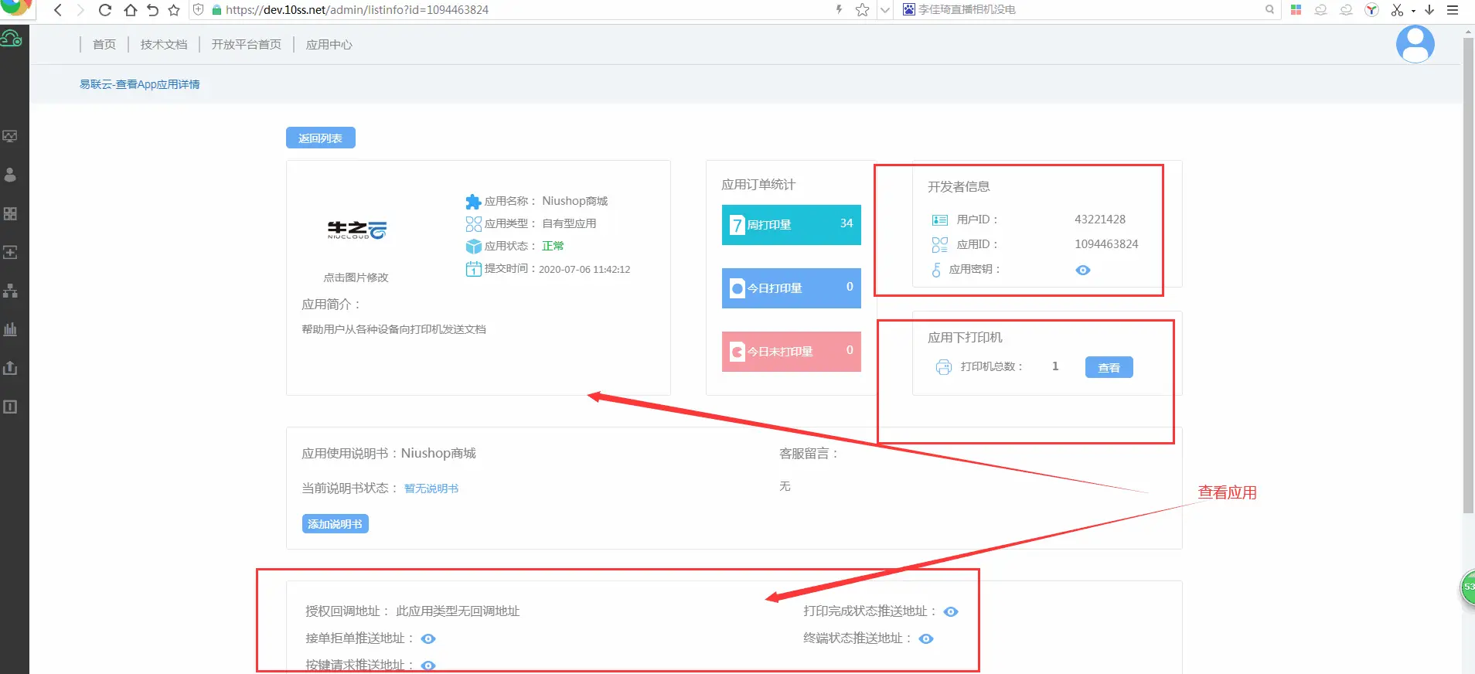Viewport: 1475px width, 674px height.
Task: Click the 返回列表 button
Action: (320, 138)
